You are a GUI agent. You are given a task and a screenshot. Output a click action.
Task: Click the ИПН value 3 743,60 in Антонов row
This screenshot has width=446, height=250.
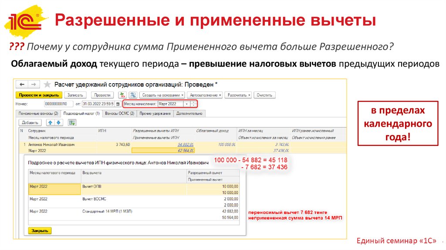tap(122, 145)
